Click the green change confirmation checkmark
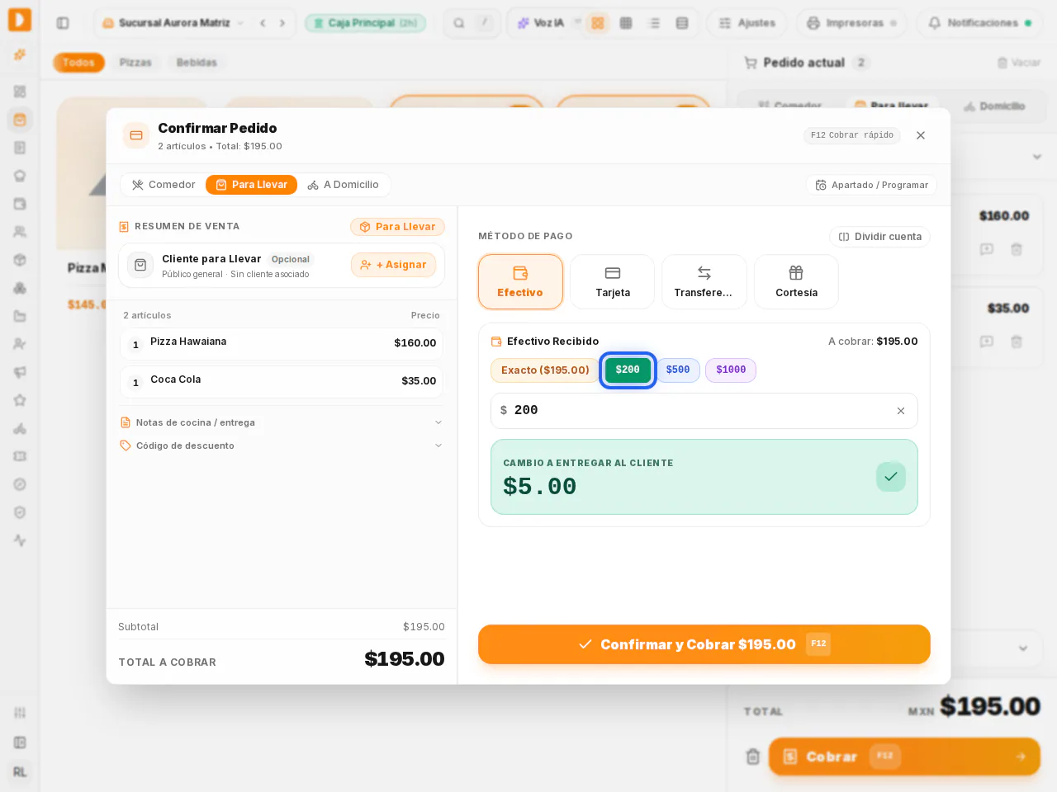 click(x=891, y=477)
